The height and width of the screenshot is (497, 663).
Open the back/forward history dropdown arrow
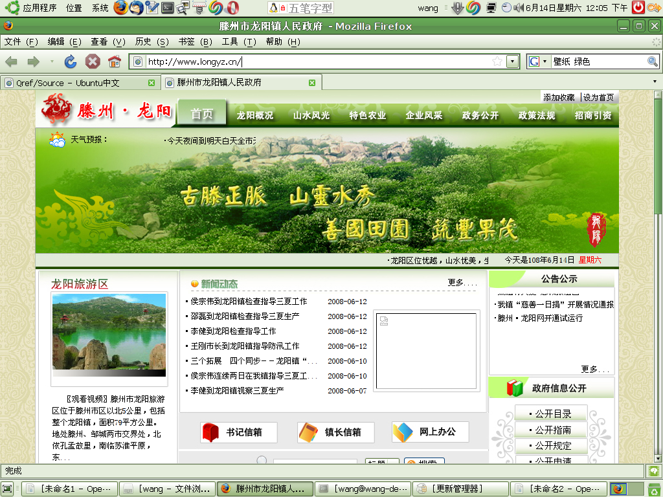click(x=52, y=61)
